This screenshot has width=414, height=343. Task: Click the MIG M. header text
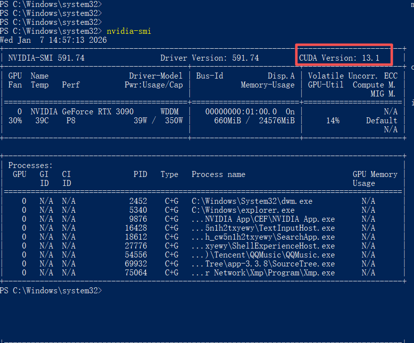tap(383, 94)
